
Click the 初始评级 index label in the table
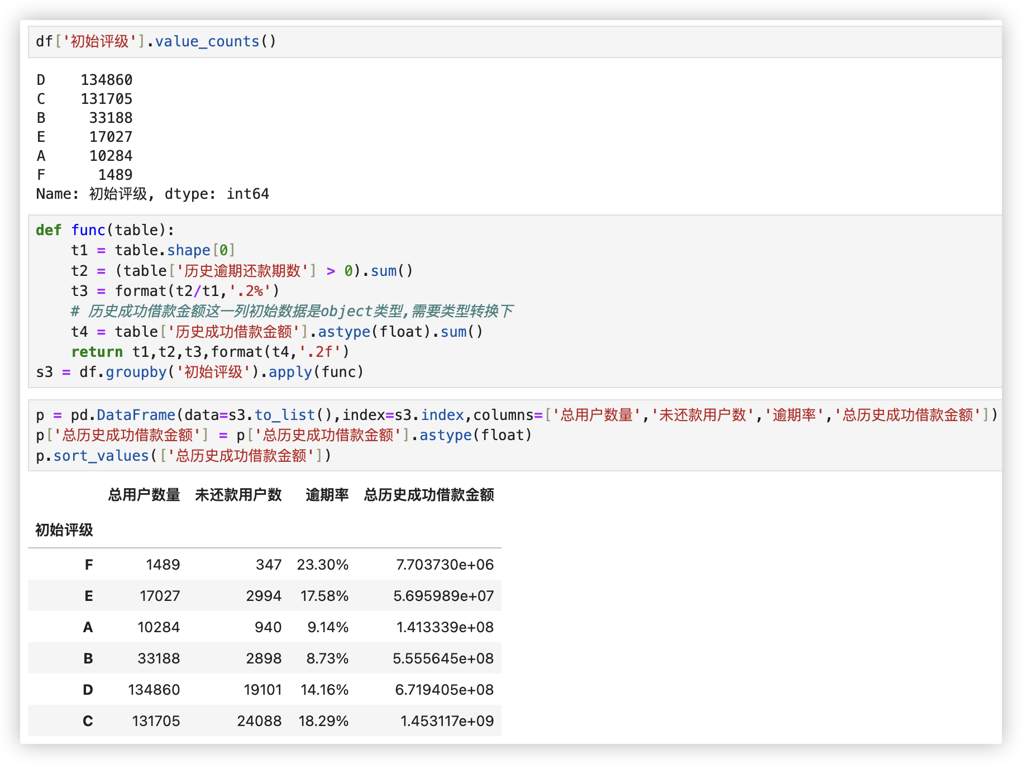tap(64, 530)
